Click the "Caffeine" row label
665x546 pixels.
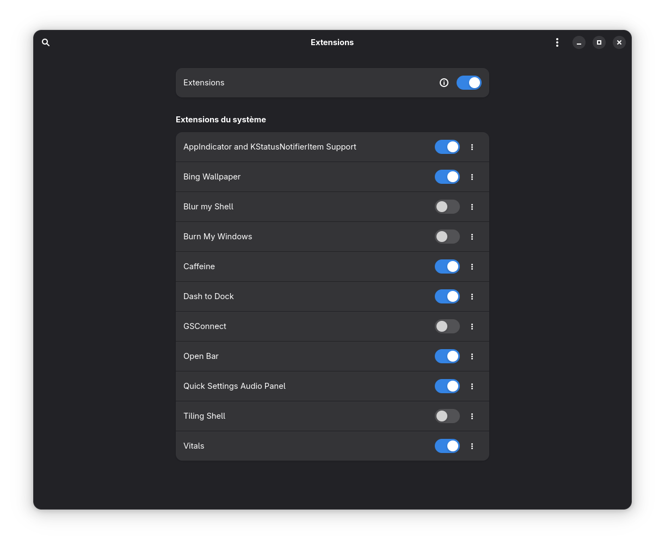pyautogui.click(x=199, y=266)
